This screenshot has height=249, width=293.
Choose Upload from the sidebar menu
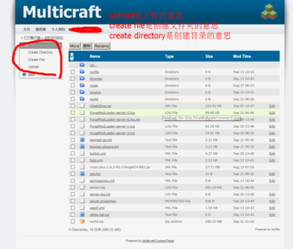(x=33, y=67)
